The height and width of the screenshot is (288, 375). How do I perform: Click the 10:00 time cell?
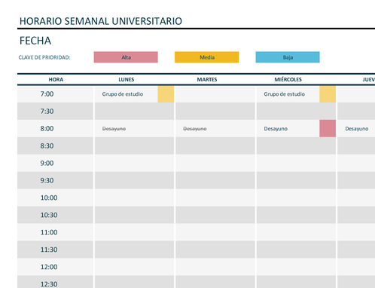55,198
